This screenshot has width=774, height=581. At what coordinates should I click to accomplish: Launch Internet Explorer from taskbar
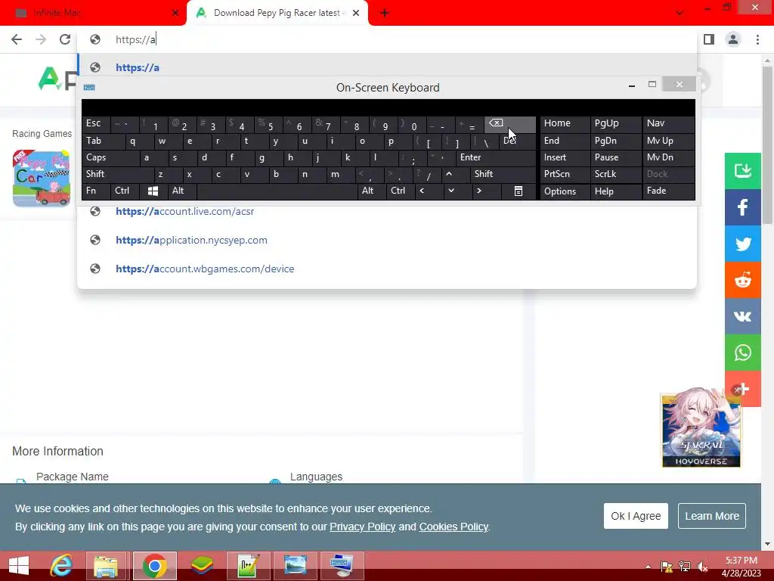[x=61, y=566]
